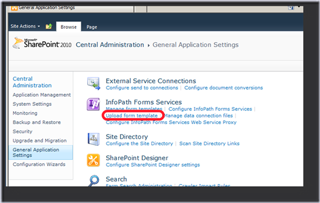Select General Application Settings sidebar item

41,152
